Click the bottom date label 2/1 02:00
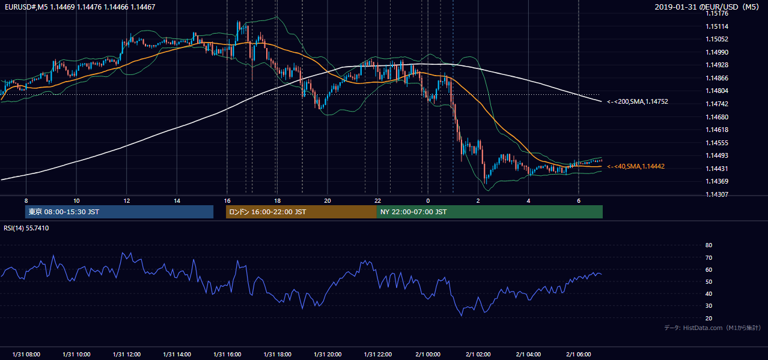768x360 pixels. point(478,355)
